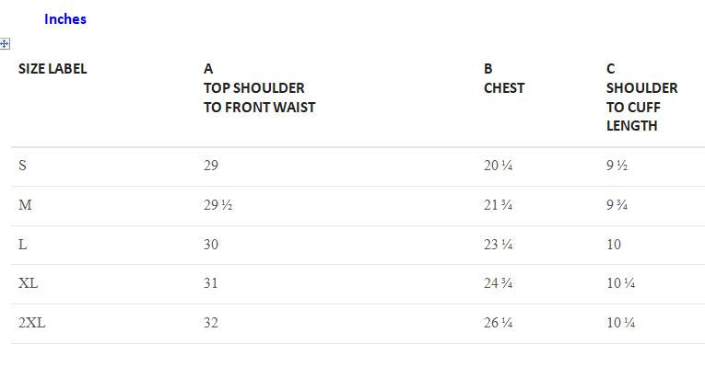Click chest value 26 ¼ for 2XL
This screenshot has width=705, height=367.
[x=499, y=323]
